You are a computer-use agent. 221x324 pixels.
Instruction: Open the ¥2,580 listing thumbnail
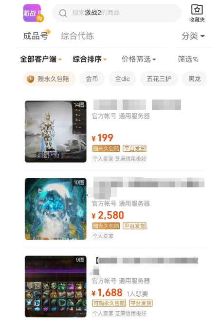coord(55,209)
